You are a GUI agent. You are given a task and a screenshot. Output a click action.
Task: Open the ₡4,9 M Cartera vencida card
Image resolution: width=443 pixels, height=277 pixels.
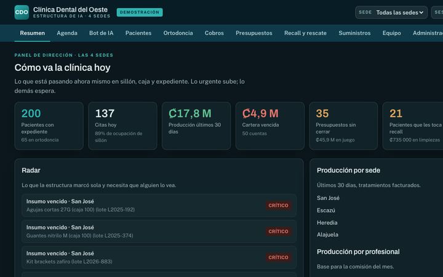[270, 126]
